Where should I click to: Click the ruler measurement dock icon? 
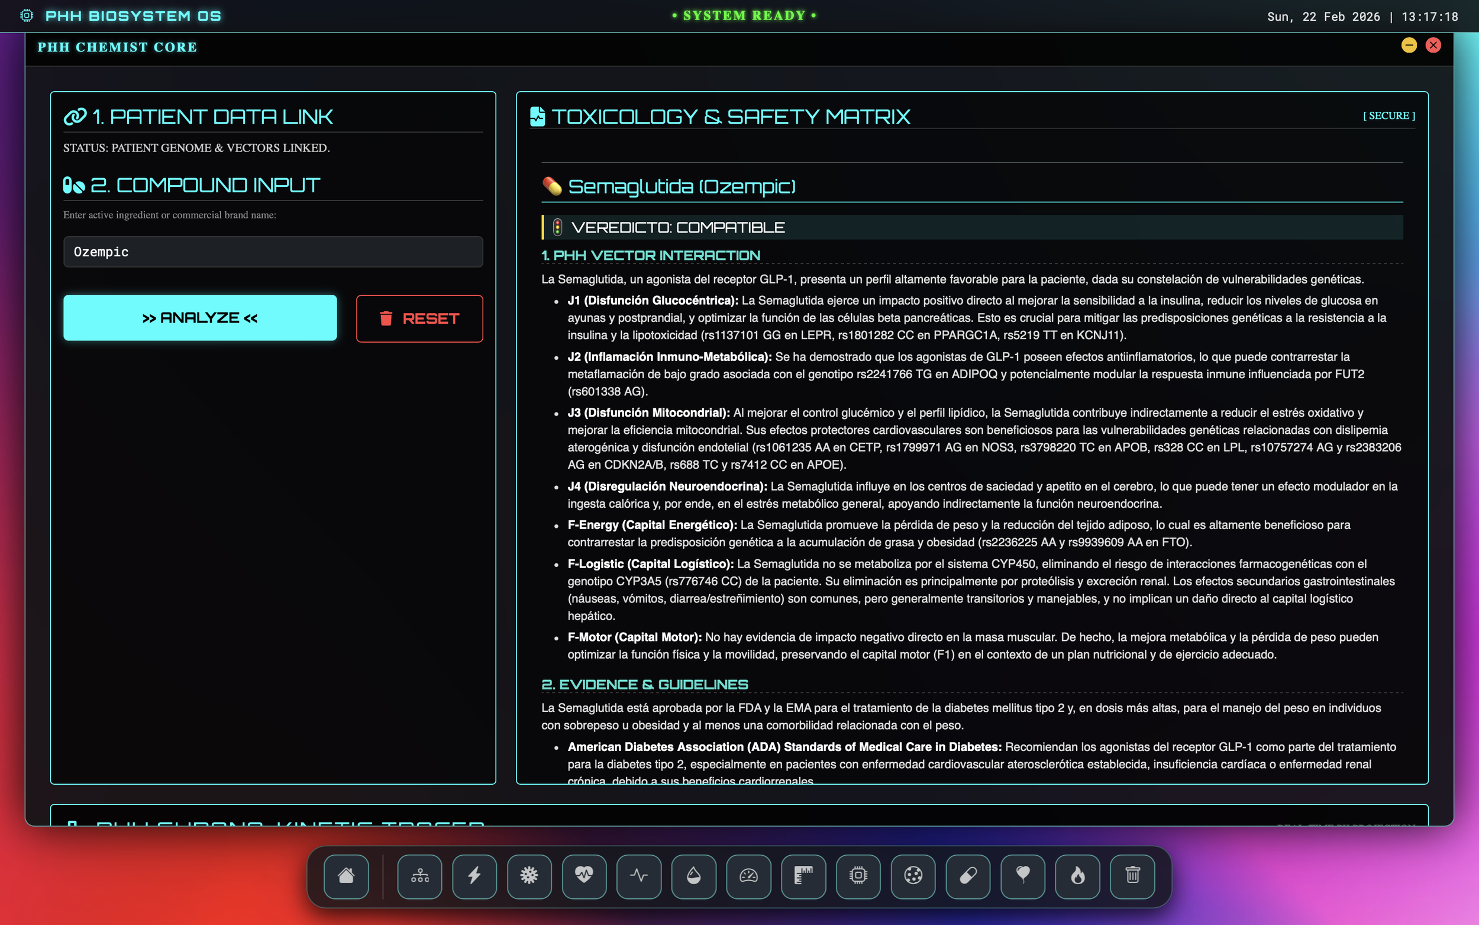pos(803,875)
